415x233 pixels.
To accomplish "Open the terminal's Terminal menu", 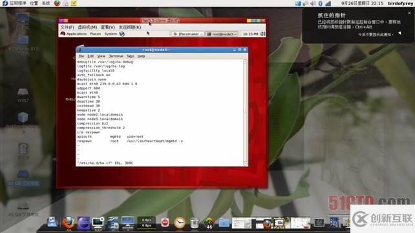I will point(116,56).
